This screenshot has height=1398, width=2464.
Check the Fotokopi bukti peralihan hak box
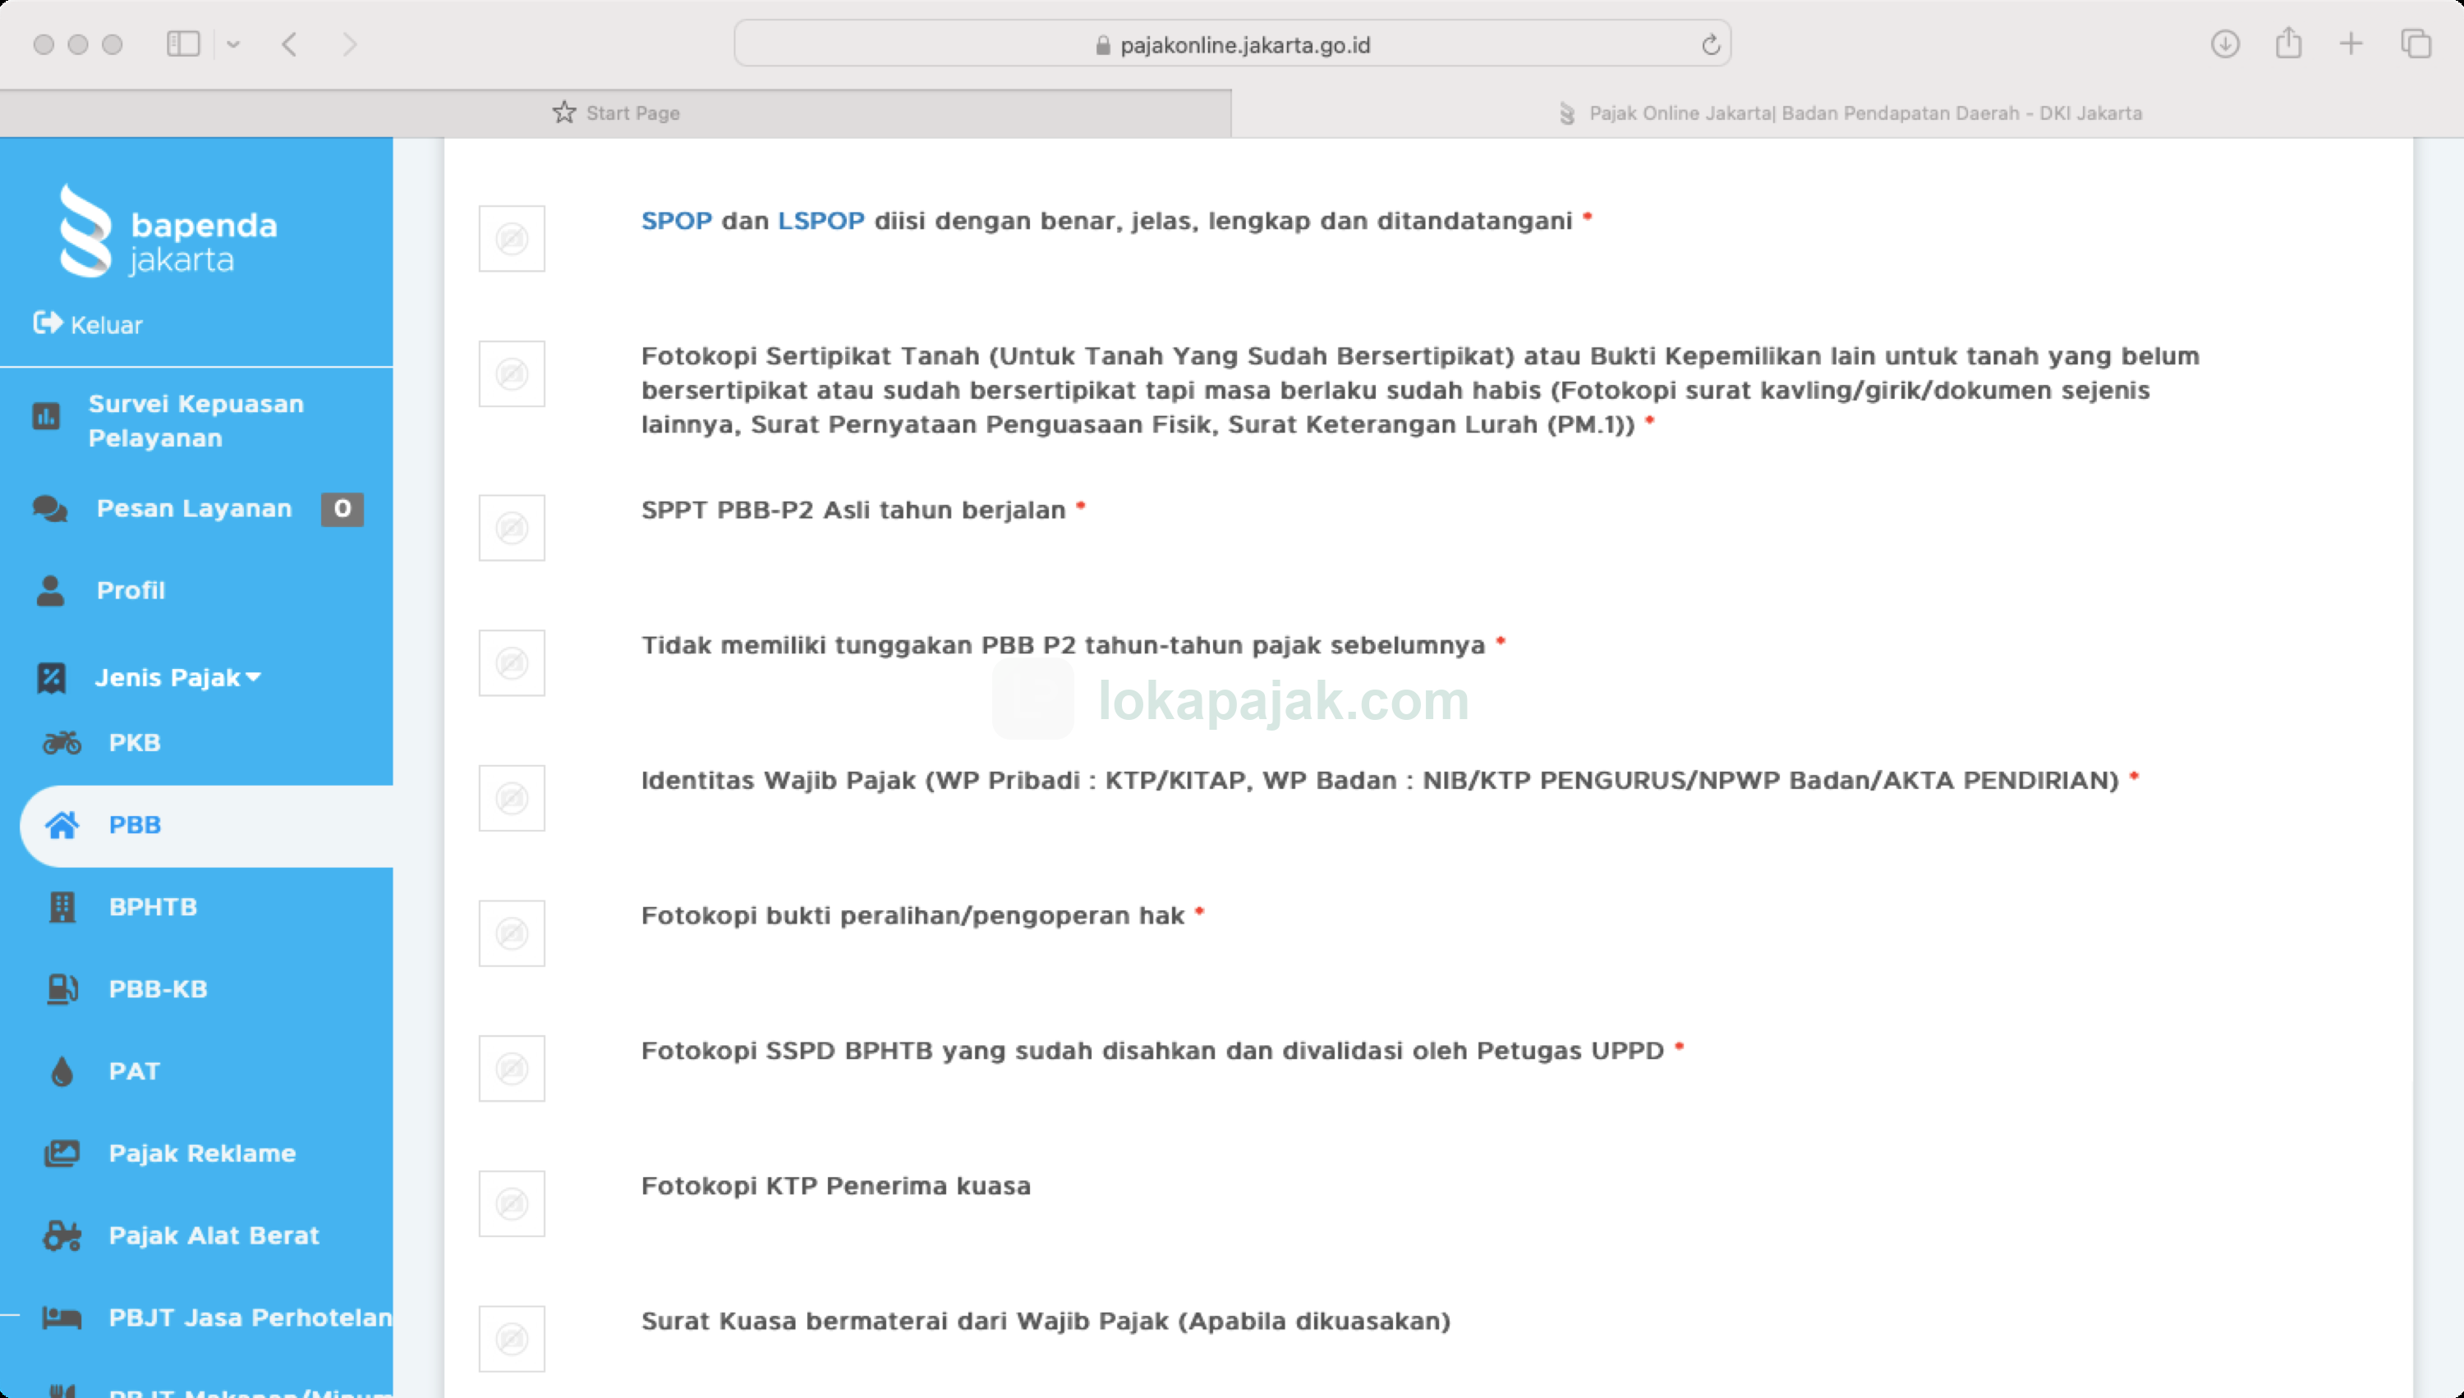[x=512, y=933]
